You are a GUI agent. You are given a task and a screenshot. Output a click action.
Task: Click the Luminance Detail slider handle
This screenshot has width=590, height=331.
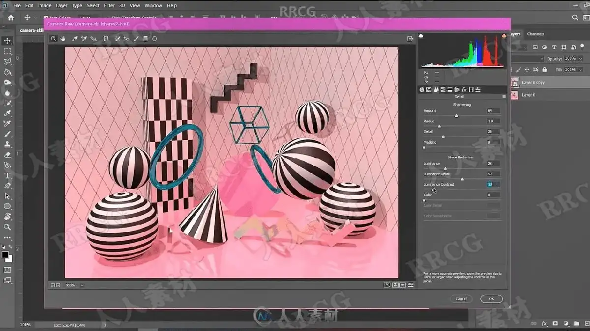(462, 179)
